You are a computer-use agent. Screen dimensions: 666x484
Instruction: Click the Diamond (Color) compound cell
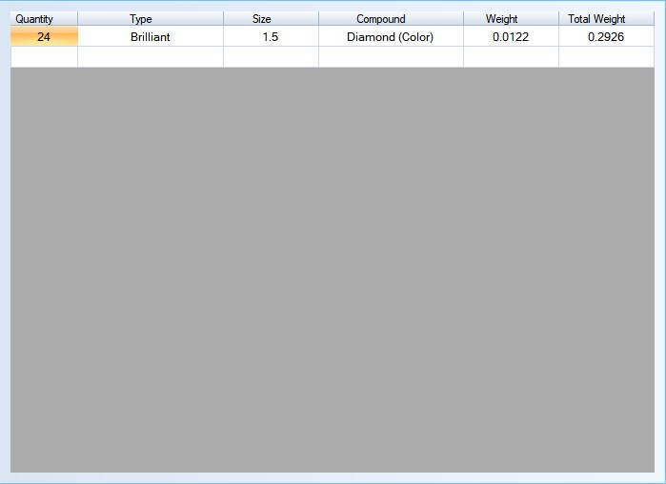click(391, 37)
